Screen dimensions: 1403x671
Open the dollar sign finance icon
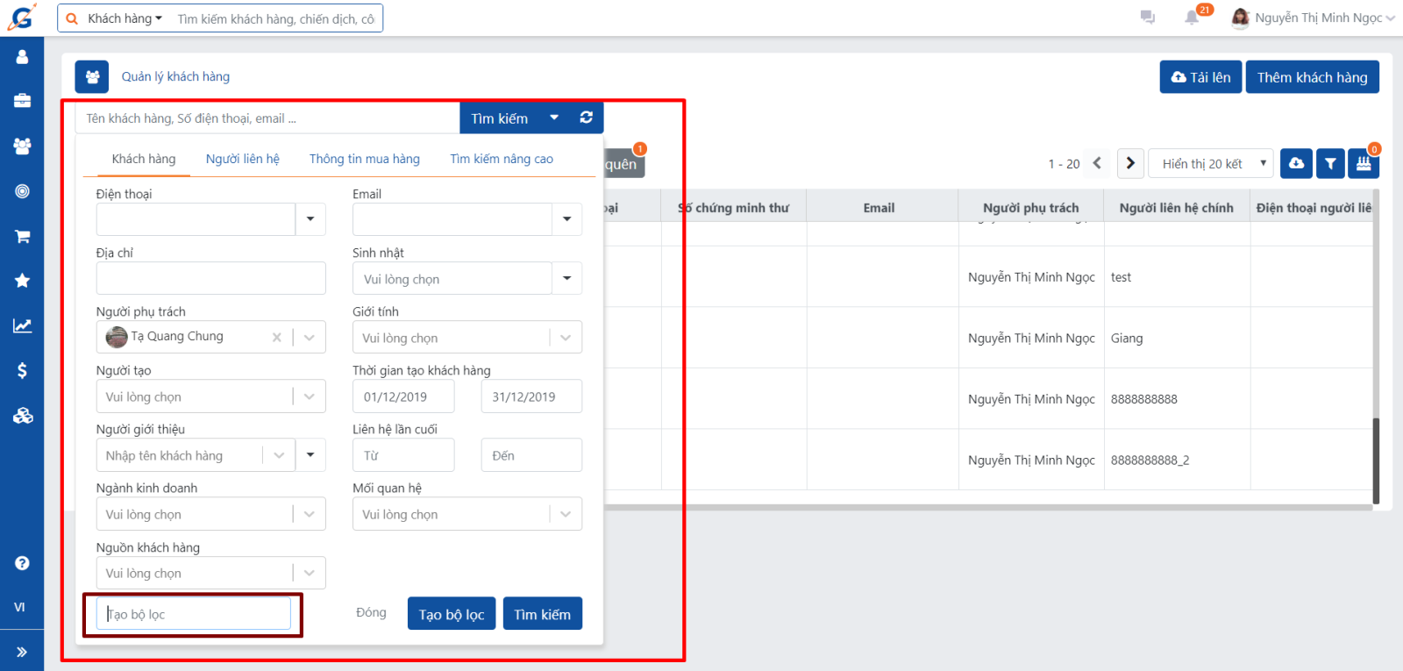pos(22,370)
